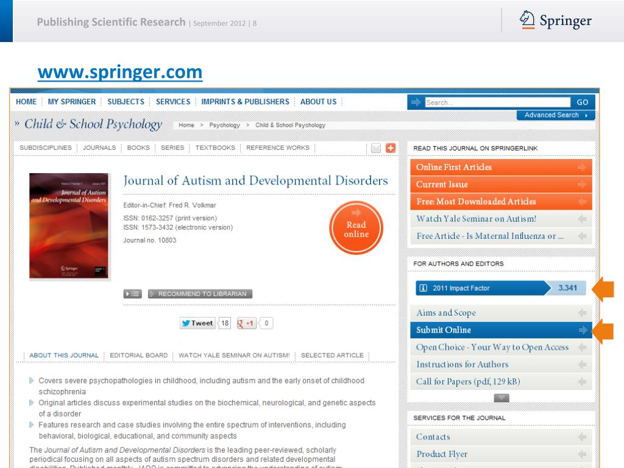Select the JOURNALS tab
Viewport: 624px width, 468px height.
click(99, 147)
